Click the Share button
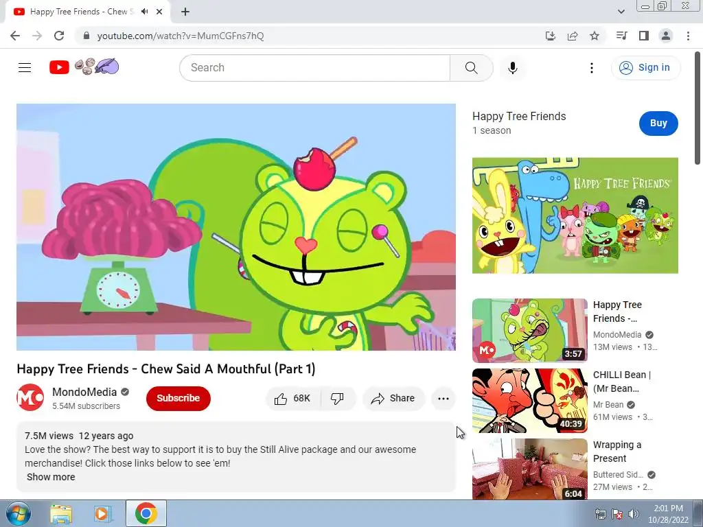The height and width of the screenshot is (527, 703). pos(393,399)
